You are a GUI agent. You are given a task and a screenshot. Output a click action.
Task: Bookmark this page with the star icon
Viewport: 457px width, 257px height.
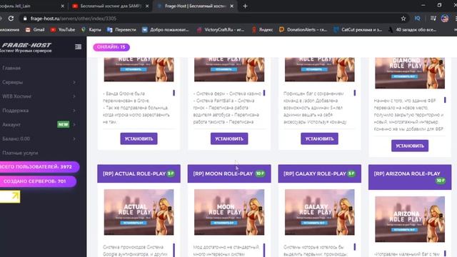click(x=403, y=19)
